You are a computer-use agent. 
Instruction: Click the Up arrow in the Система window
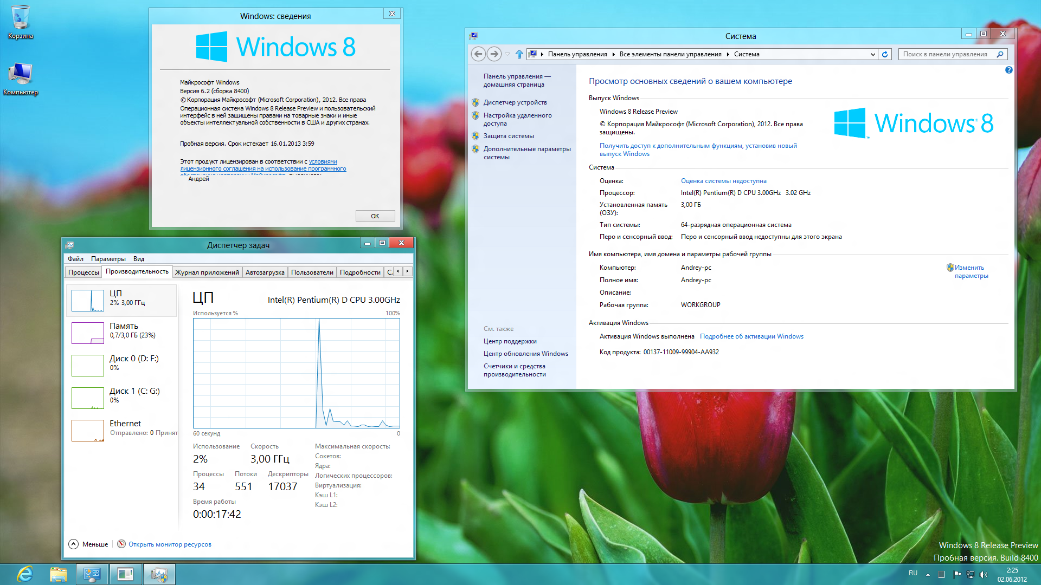519,54
